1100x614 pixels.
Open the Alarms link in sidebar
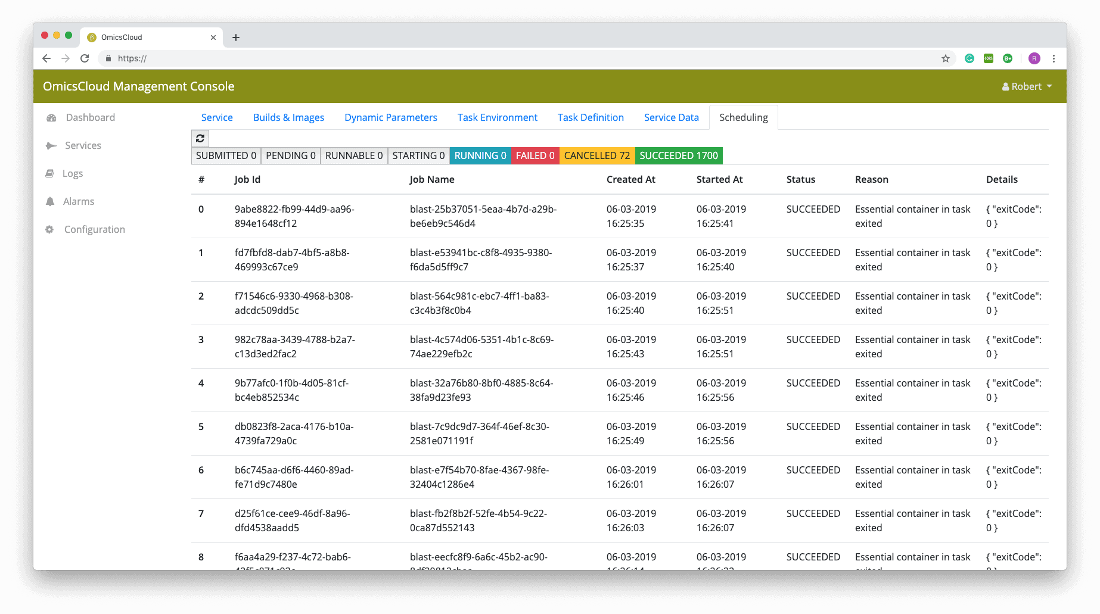point(79,202)
